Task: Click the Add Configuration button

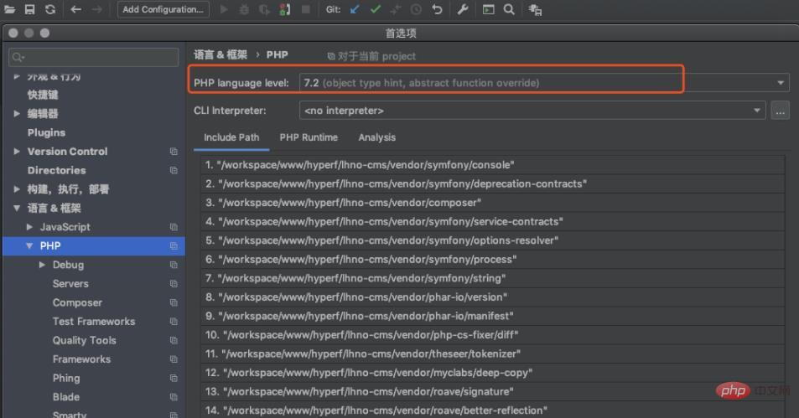Action: pos(163,9)
